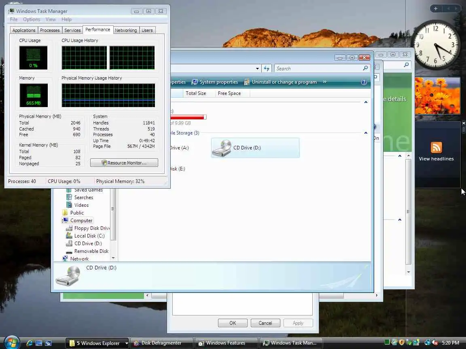This screenshot has height=349, width=466.
Task: Close the feed headlines gadget
Action: coord(463,123)
